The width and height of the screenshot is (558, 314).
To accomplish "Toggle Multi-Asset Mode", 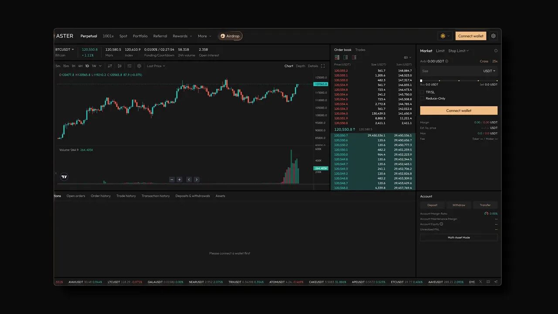I will (x=459, y=237).
